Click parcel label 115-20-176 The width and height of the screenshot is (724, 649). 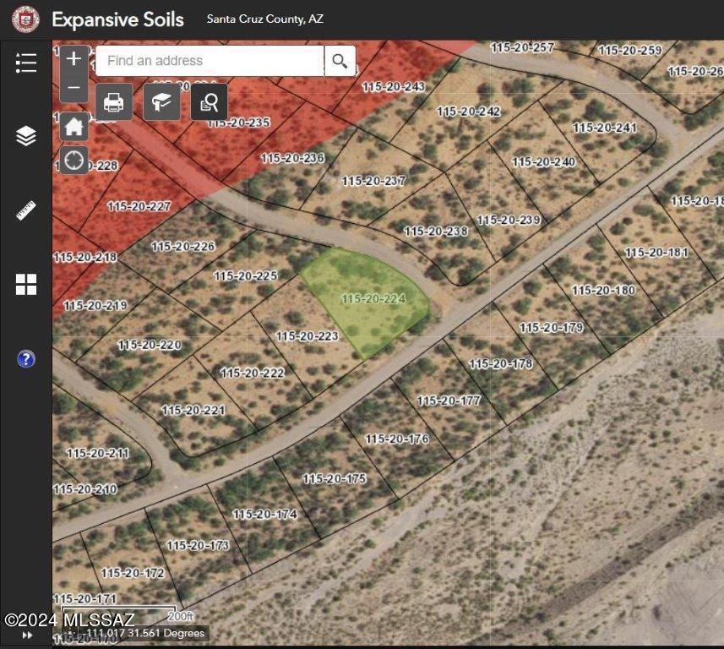coord(397,439)
